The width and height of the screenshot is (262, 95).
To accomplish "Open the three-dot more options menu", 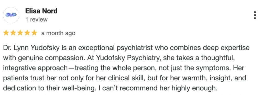I will point(255,15).
